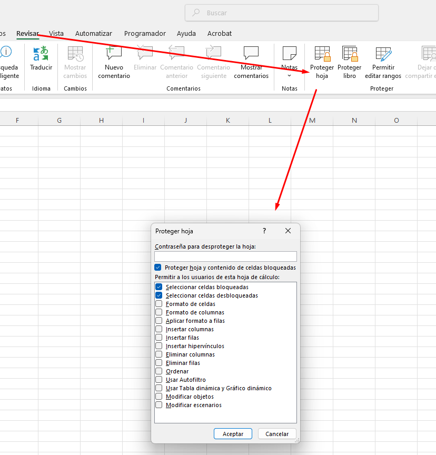Click the Proteger hoja icon

[x=322, y=54]
